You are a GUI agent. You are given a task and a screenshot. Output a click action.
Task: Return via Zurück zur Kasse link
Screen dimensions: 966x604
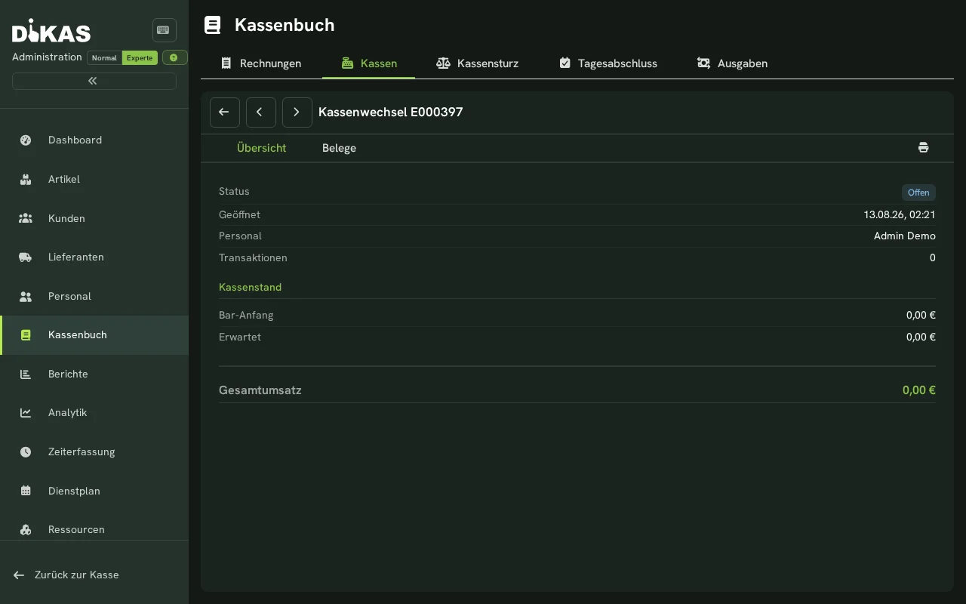[x=66, y=575]
